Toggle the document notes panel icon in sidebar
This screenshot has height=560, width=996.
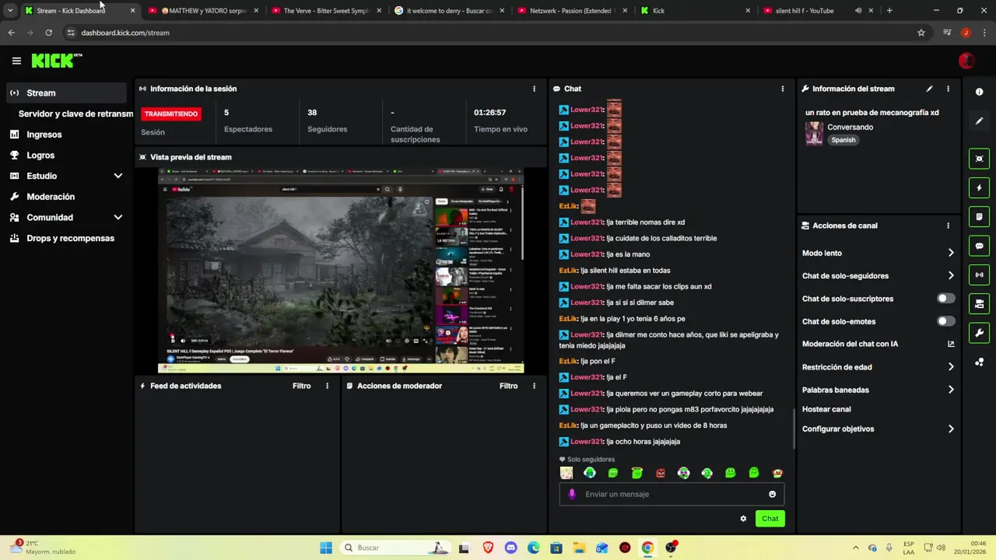coord(979,216)
